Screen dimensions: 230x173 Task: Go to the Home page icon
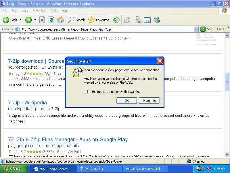60,20
